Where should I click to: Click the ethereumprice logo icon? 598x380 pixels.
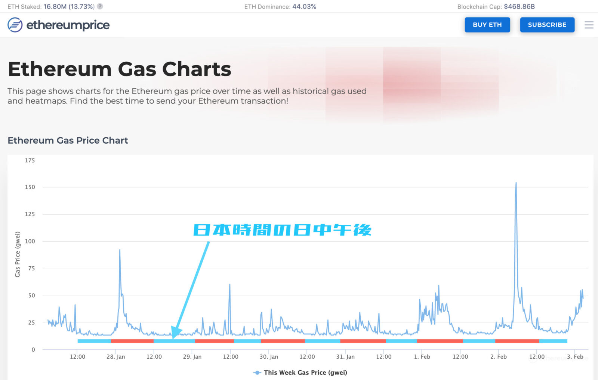click(15, 25)
